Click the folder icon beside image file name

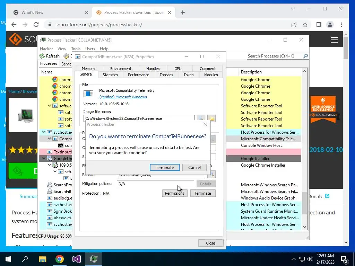coord(211,118)
